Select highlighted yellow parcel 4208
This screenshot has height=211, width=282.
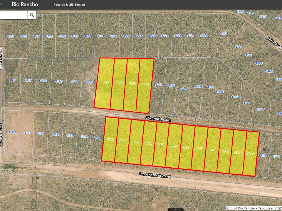123,141
